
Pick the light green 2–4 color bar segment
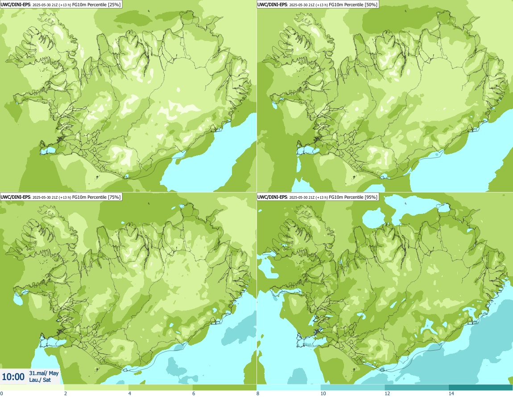tap(96, 388)
